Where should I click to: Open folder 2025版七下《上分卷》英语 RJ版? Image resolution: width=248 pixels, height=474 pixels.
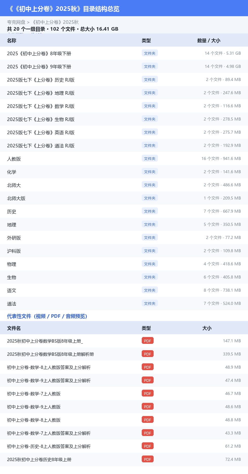click(41, 132)
